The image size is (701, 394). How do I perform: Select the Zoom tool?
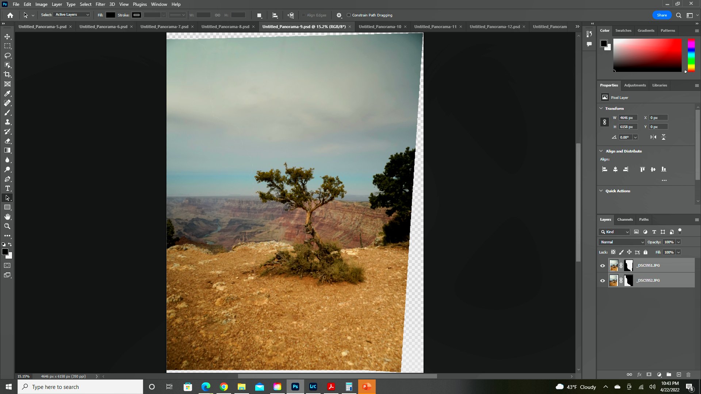(x=7, y=226)
